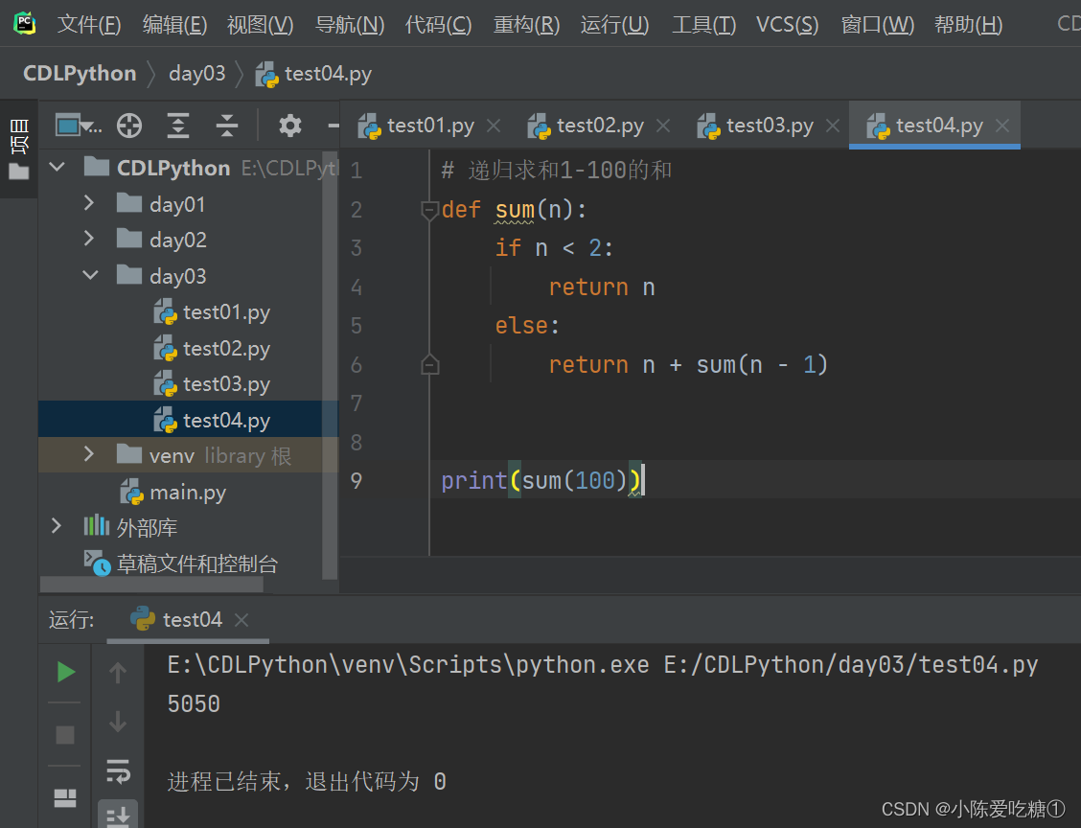Open the 窗口(W) menu

pyautogui.click(x=878, y=25)
